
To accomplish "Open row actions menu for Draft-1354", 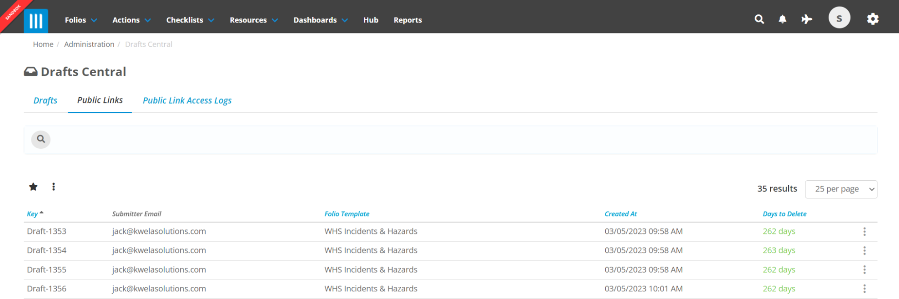I will [x=864, y=250].
